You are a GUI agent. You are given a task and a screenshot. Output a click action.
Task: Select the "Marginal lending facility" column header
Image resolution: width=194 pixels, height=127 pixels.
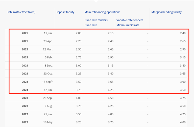(x=166, y=12)
